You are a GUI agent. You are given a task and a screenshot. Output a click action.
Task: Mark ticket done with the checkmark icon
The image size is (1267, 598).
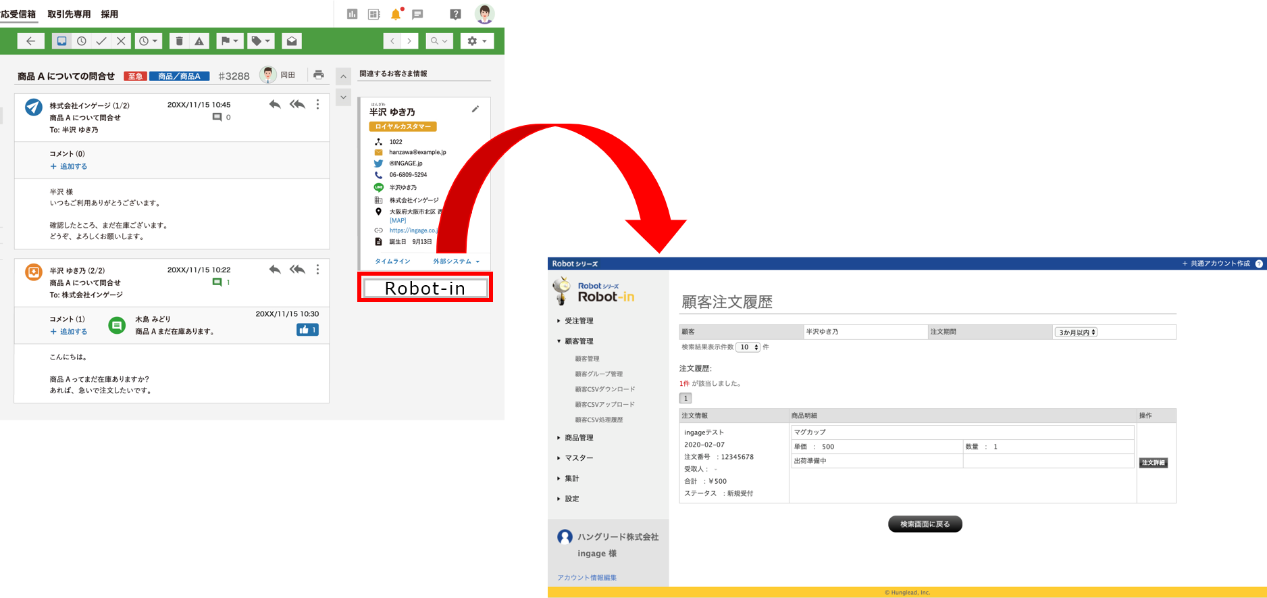[x=101, y=41]
